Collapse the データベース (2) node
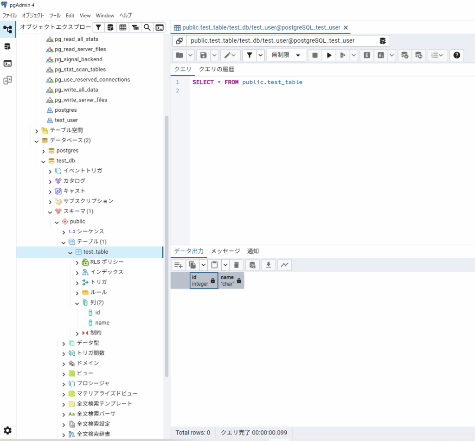The height and width of the screenshot is (441, 475). (36, 141)
